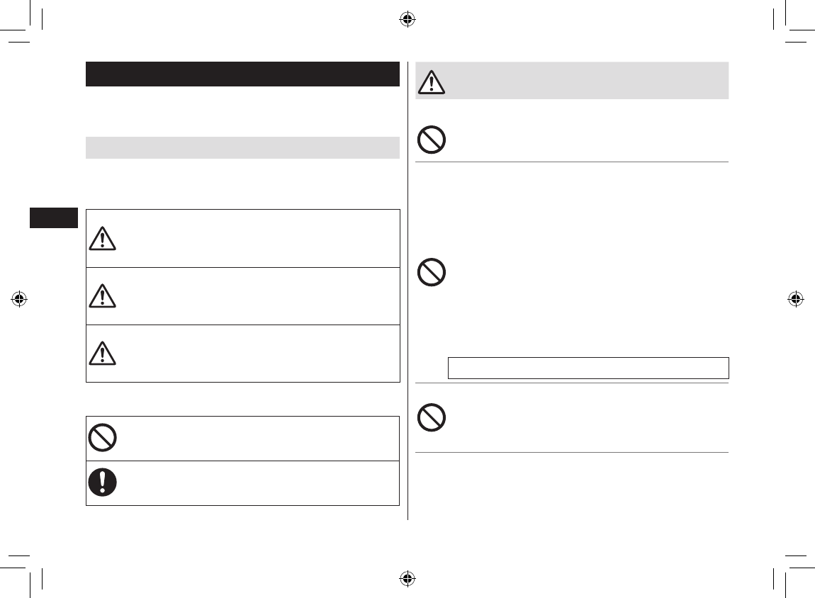Click the prohibition icon above the empty outlined box

pyautogui.click(x=432, y=272)
